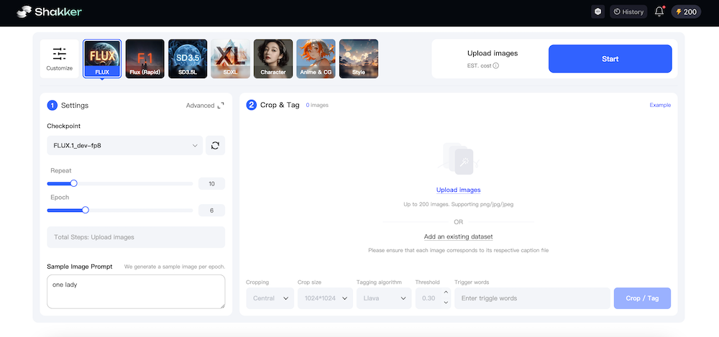Choose the Anime & CG model thumbnail
719x337 pixels.
tap(316, 58)
